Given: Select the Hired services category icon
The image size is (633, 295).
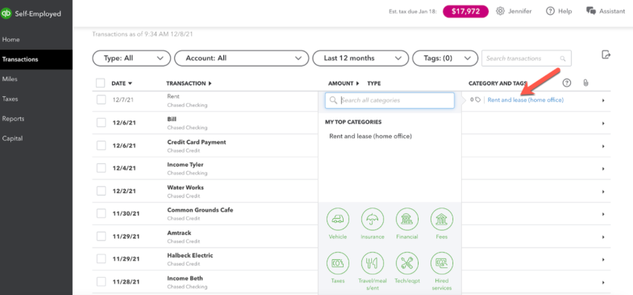Looking at the screenshot, I should click(x=441, y=263).
